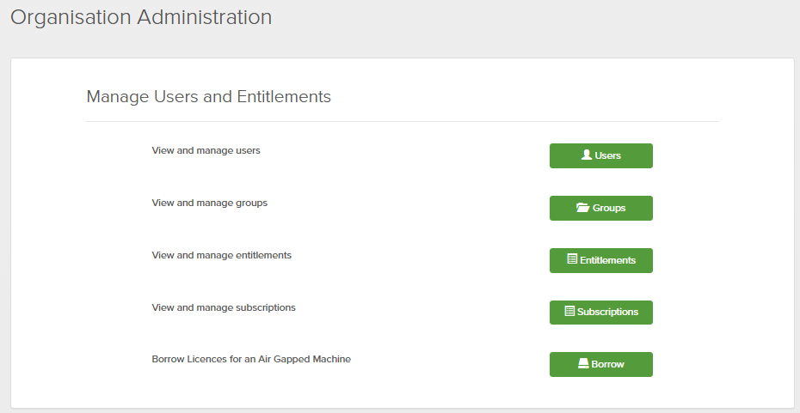Click the list icon on Subscriptions button
Screen dimensions: 800x413
[x=569, y=312]
